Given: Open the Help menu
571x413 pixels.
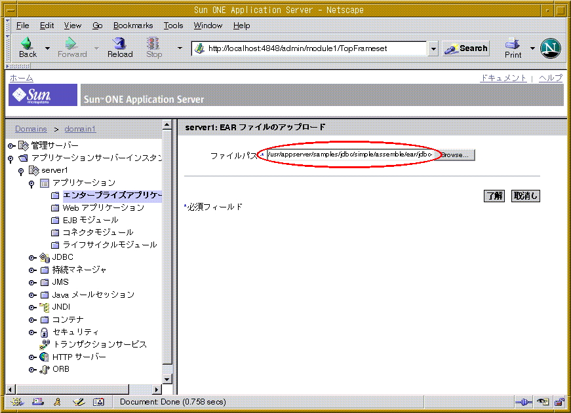Looking at the screenshot, I should pos(241,26).
